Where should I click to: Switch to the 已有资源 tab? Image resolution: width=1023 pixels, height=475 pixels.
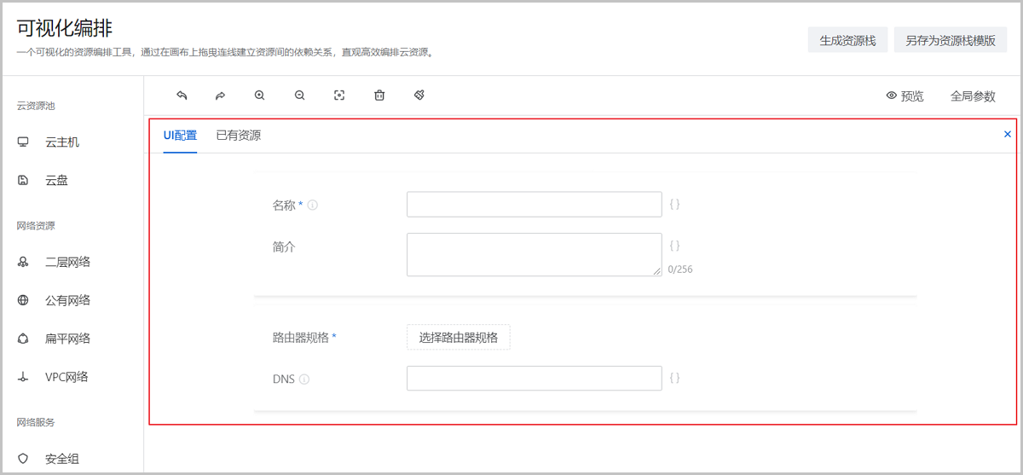tap(239, 136)
